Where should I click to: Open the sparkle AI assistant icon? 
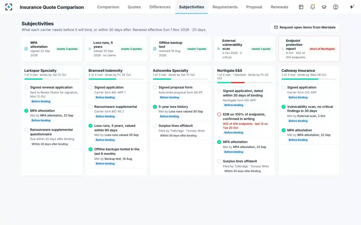[352, 7]
